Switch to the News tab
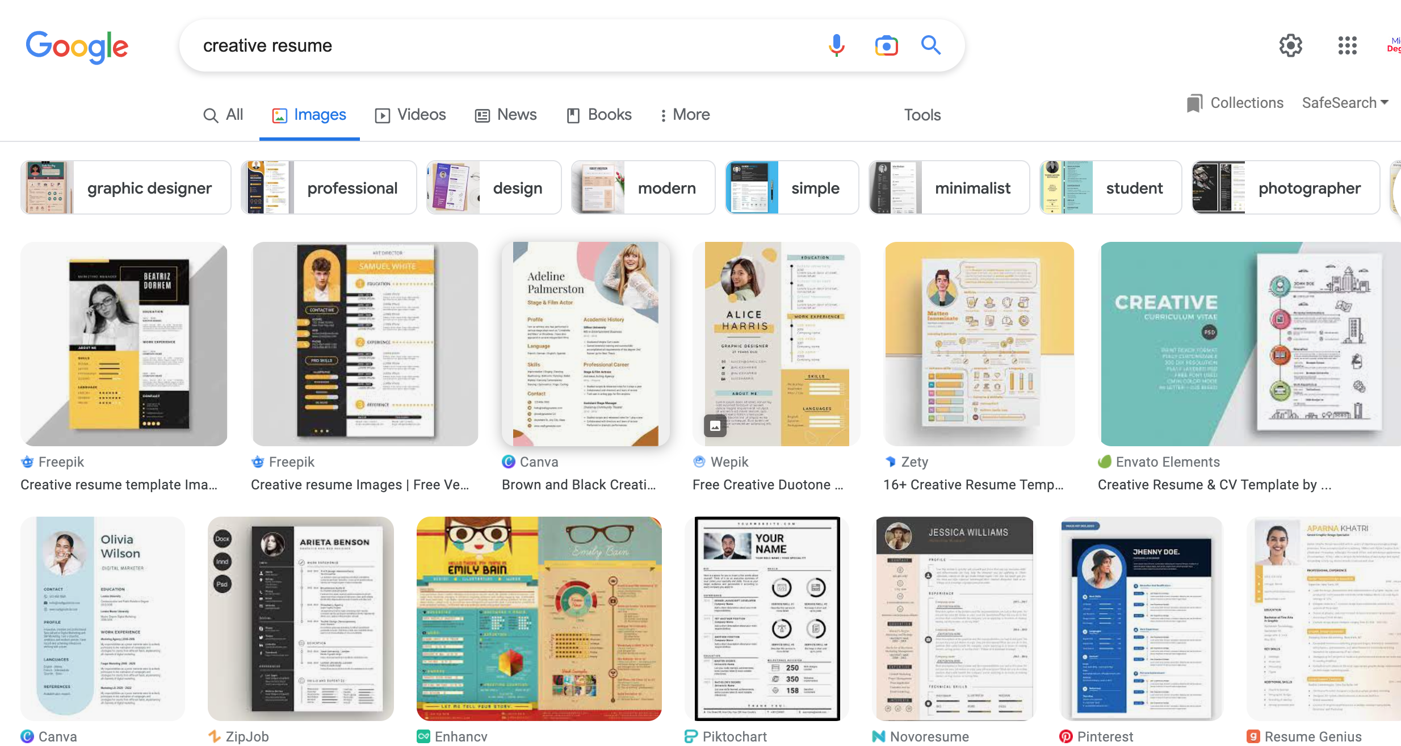The width and height of the screenshot is (1401, 746). click(506, 115)
